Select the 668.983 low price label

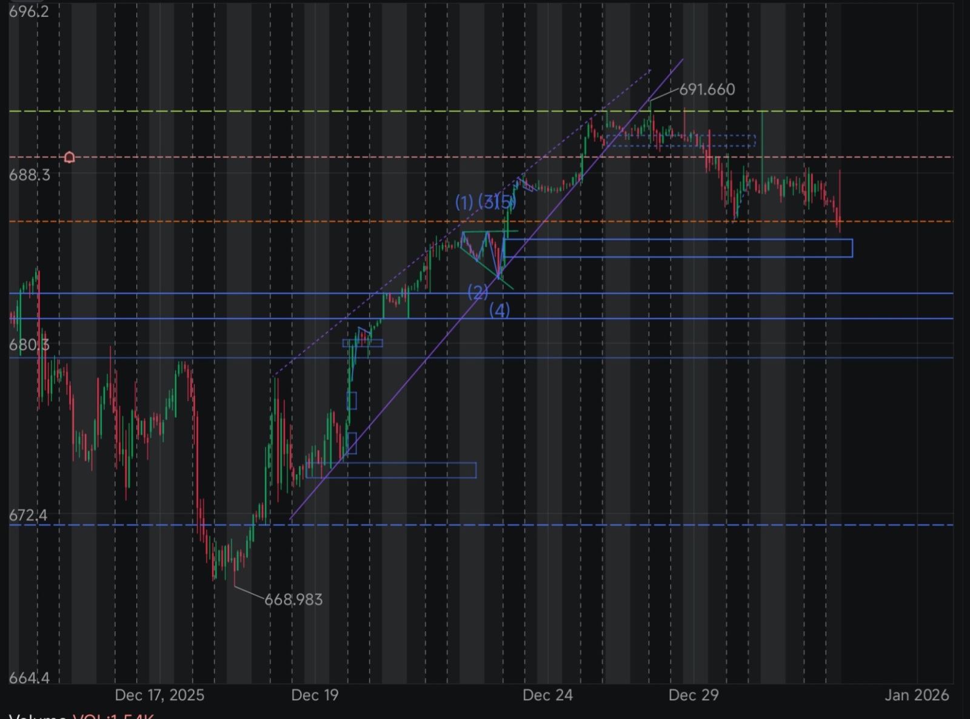[x=293, y=600]
